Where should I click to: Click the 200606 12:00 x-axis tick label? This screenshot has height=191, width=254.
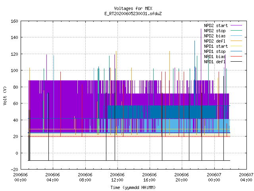pos(117,177)
